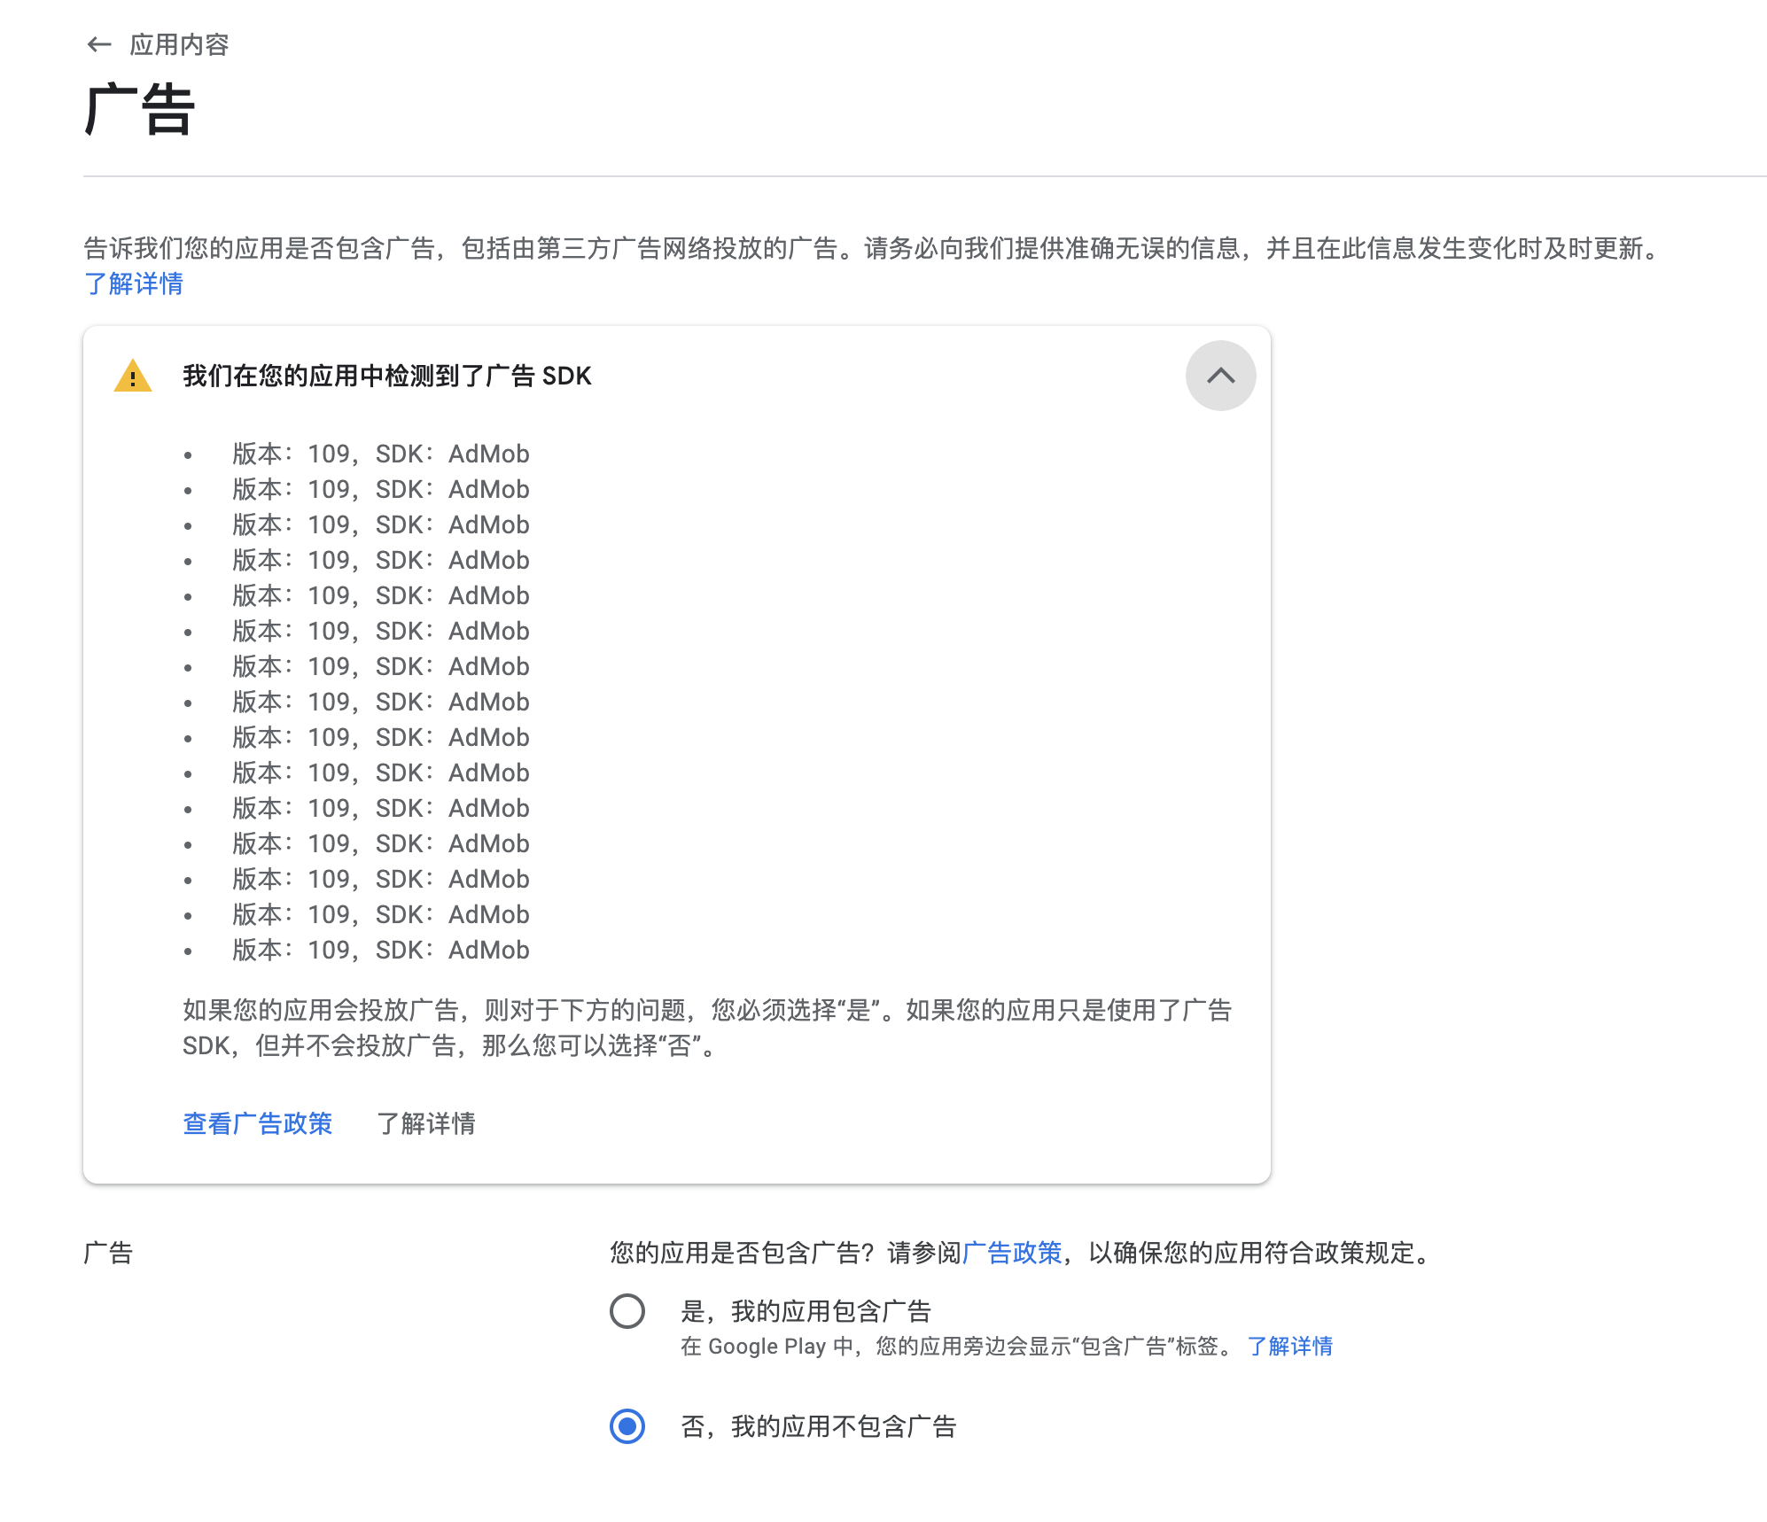Screen dimensions: 1767x1522
Task: Click the back arrow icon
Action: tap(99, 44)
